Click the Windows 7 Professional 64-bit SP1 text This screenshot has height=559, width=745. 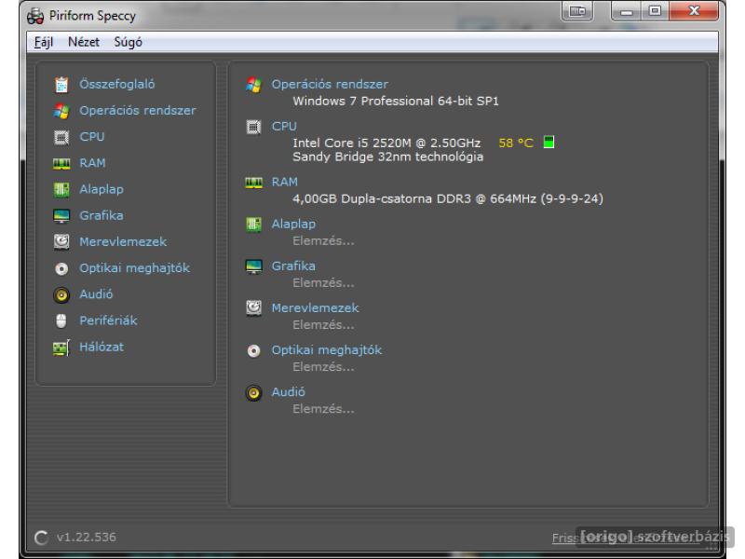tap(396, 101)
